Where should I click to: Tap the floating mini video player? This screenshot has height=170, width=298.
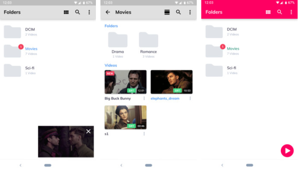coord(66,141)
